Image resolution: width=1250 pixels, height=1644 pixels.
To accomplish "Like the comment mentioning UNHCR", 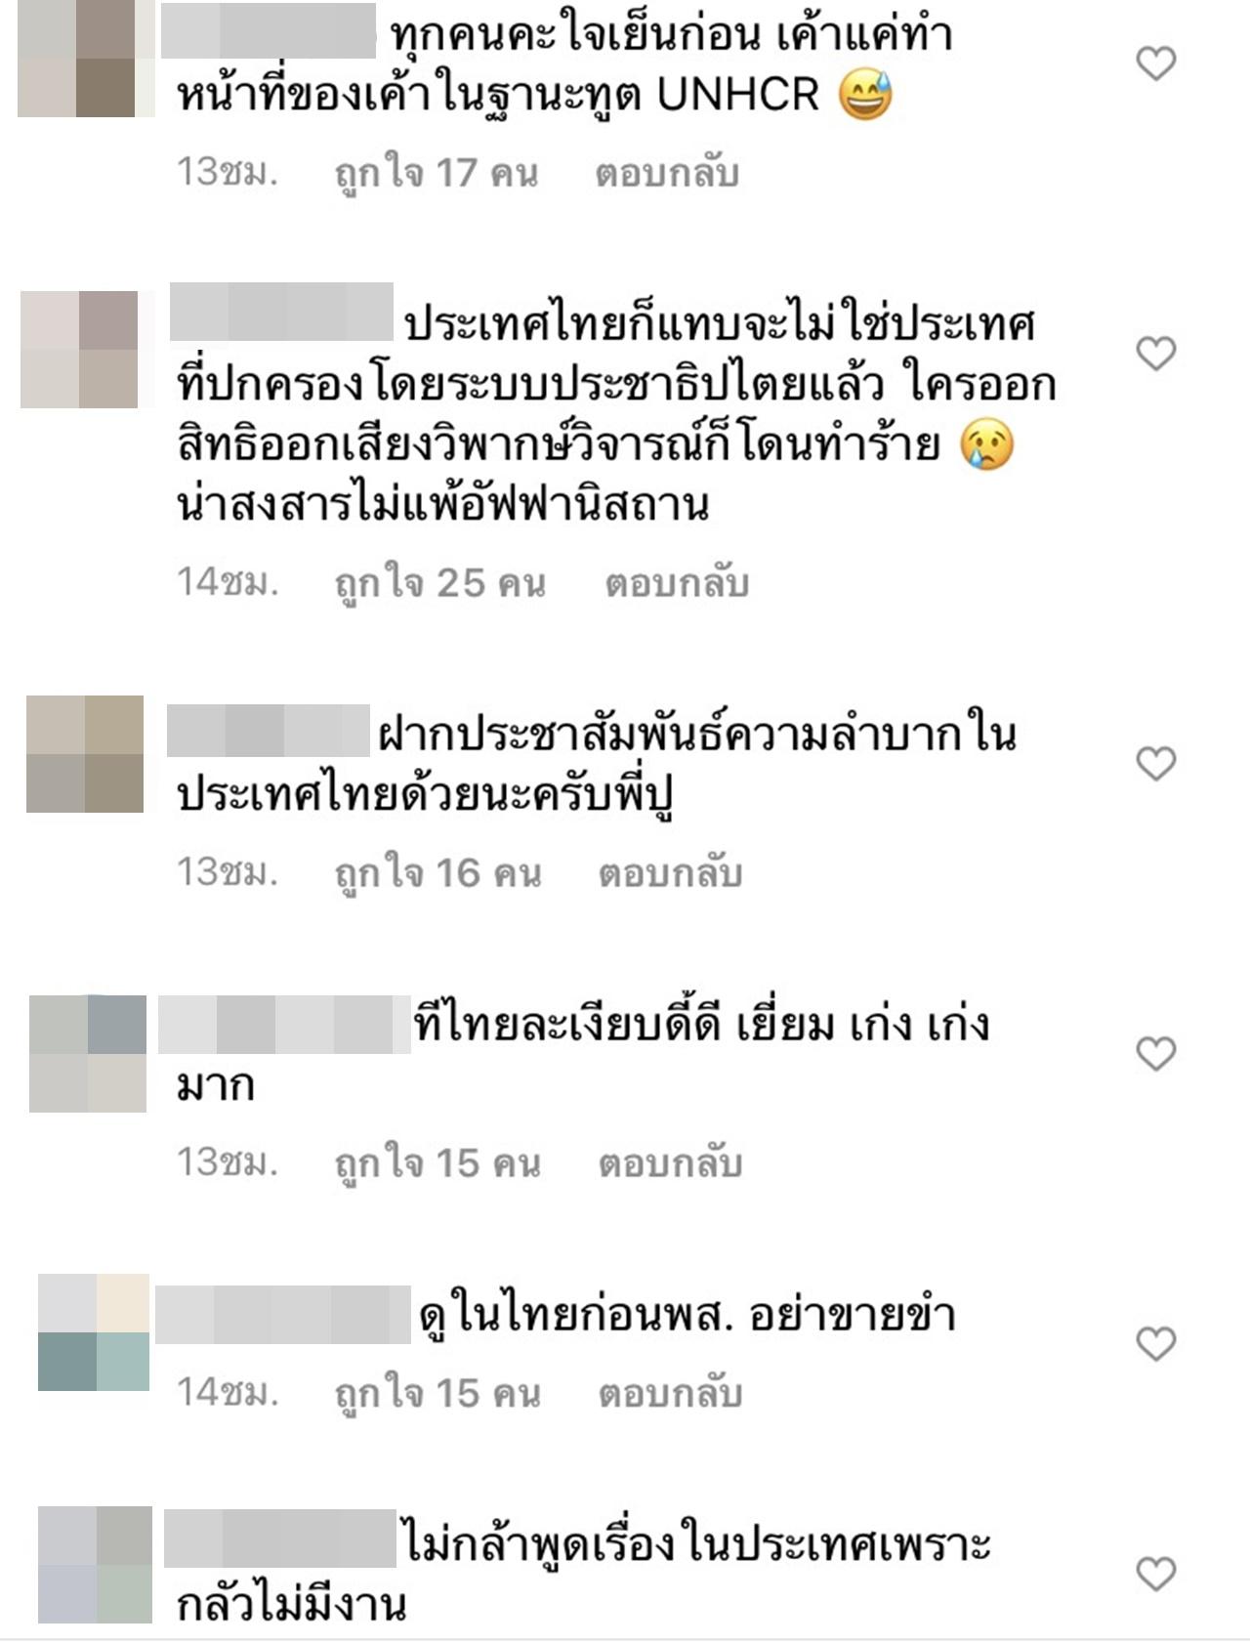I will (1156, 64).
